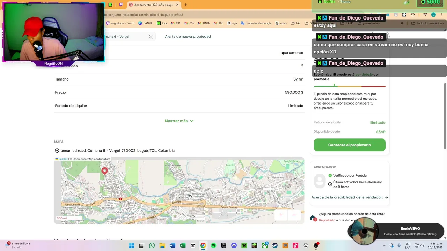Open WhatsApp from the taskbar
Screen dimensions: 447x251
[x=152, y=245]
